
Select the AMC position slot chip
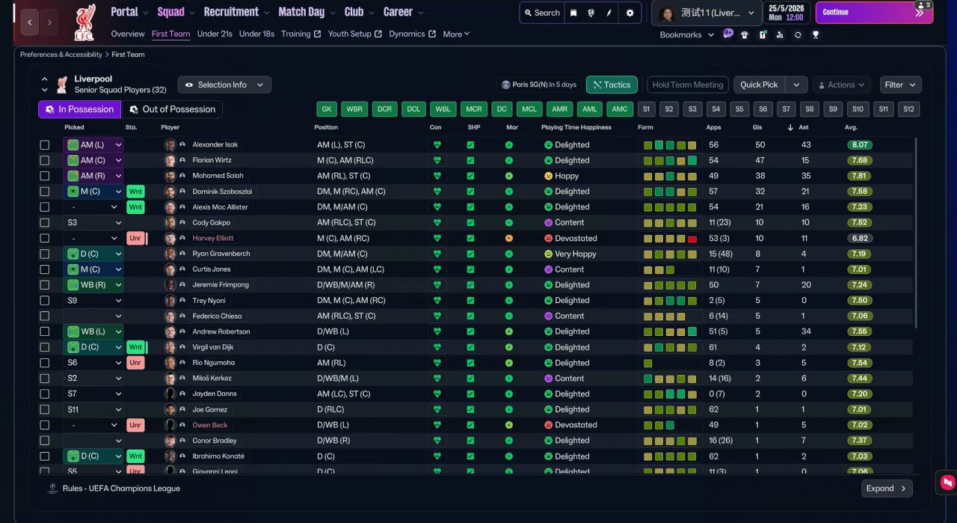(620, 109)
